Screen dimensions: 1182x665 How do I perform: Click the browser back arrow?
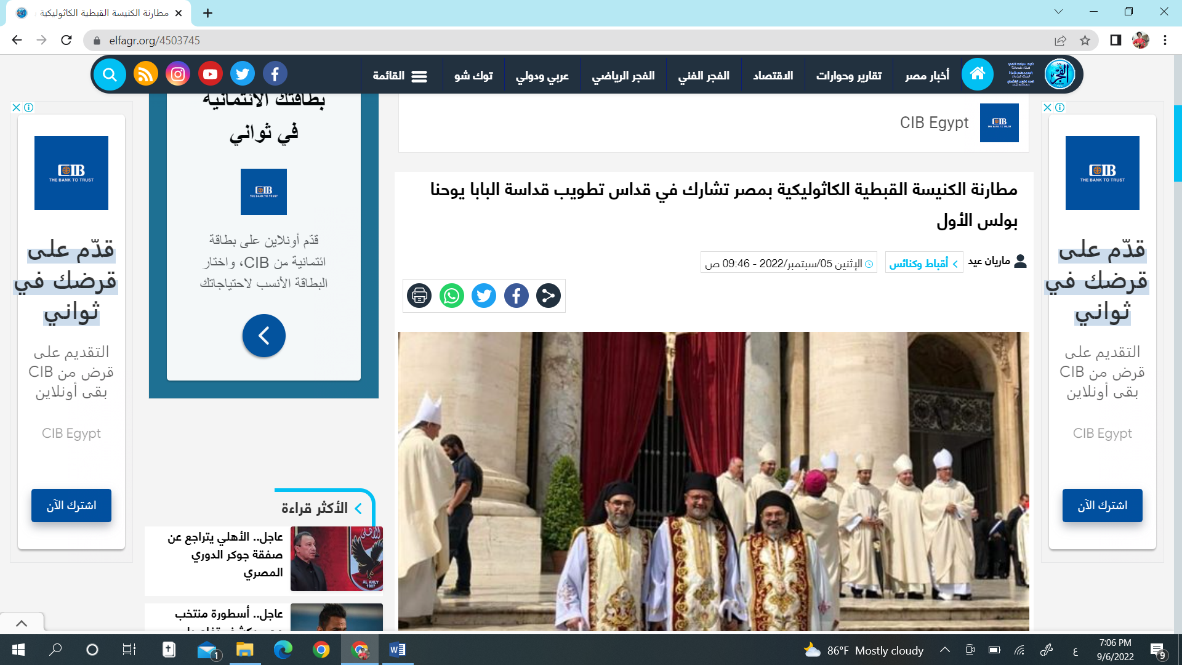click(x=17, y=40)
